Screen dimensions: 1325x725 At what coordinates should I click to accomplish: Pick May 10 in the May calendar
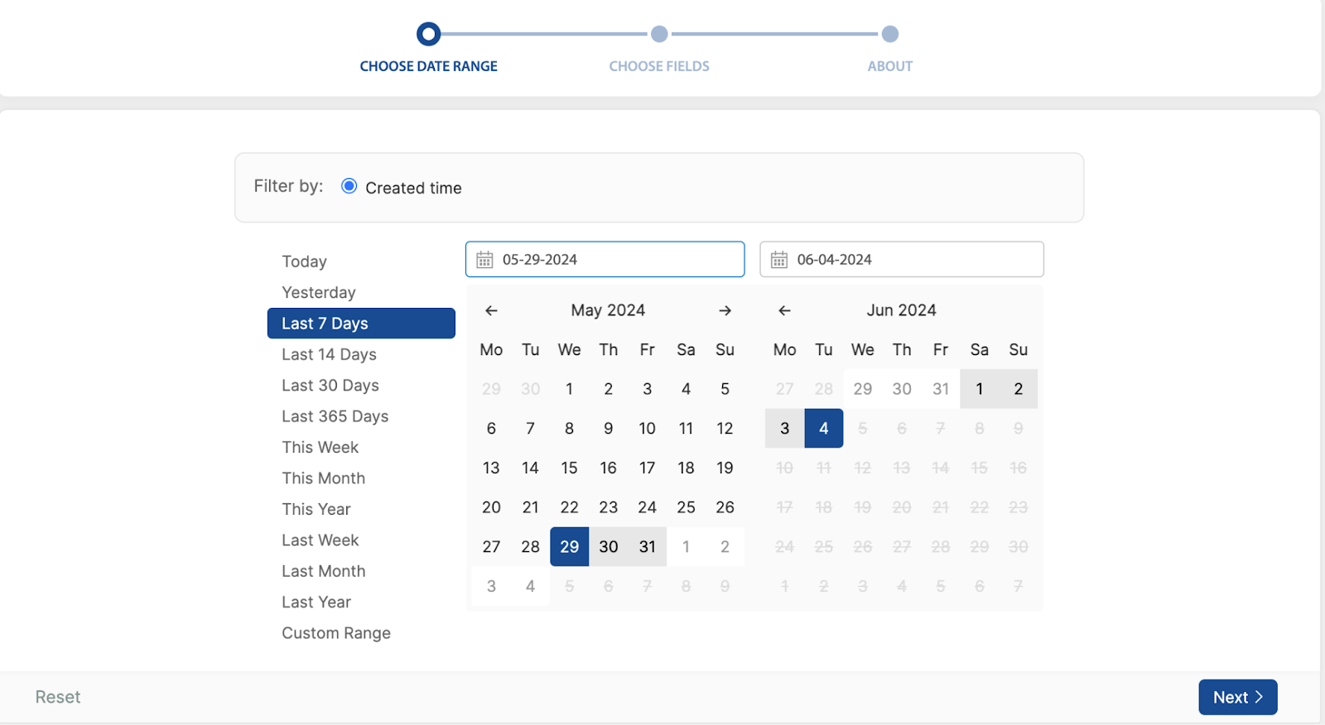pyautogui.click(x=648, y=428)
